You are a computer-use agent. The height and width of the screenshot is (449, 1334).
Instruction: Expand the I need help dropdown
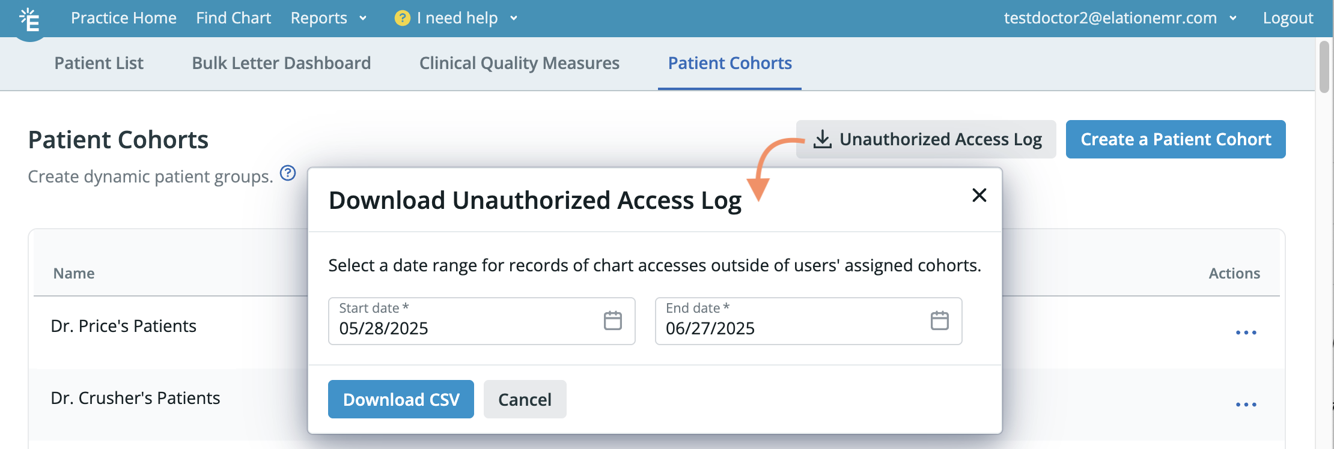click(457, 18)
